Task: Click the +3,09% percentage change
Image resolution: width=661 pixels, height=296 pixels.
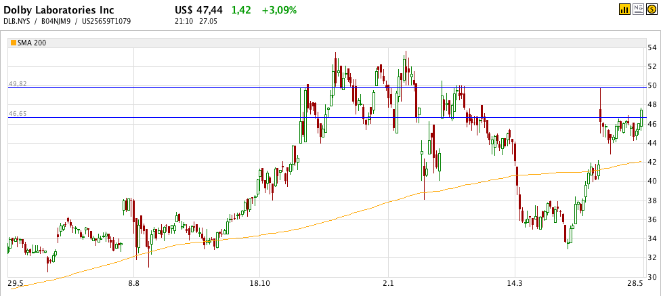Action: click(x=279, y=10)
